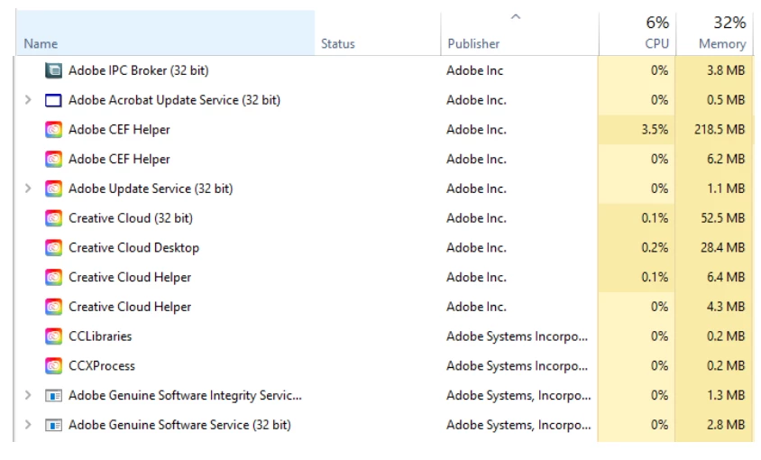The image size is (761, 460).
Task: Click icon of Adobe CEF Helper using 6.2 MB
Action: tap(53, 160)
